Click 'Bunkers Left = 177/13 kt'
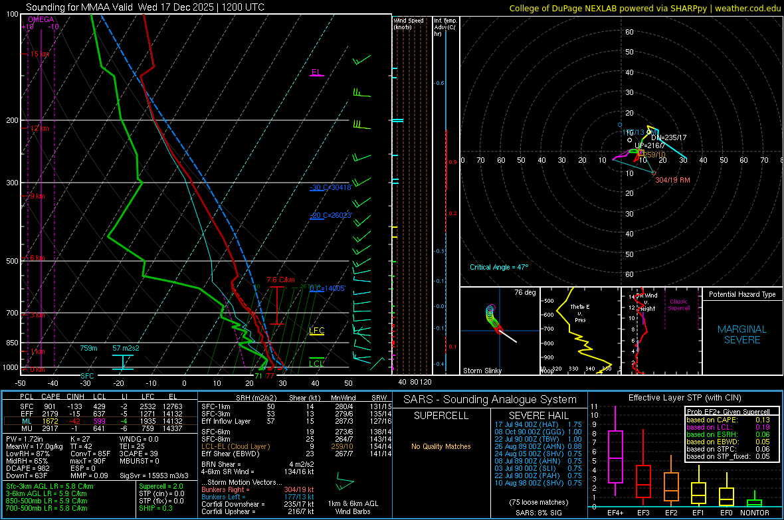 [258, 497]
